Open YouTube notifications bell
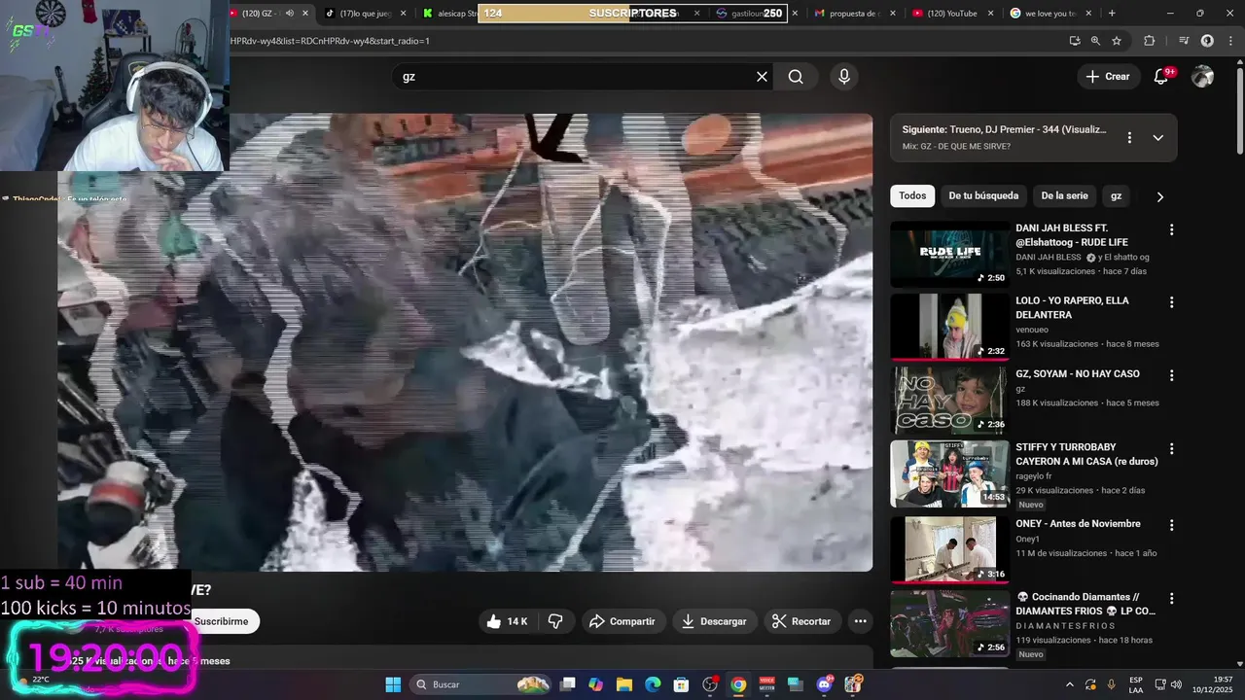The height and width of the screenshot is (700, 1245). click(x=1160, y=77)
